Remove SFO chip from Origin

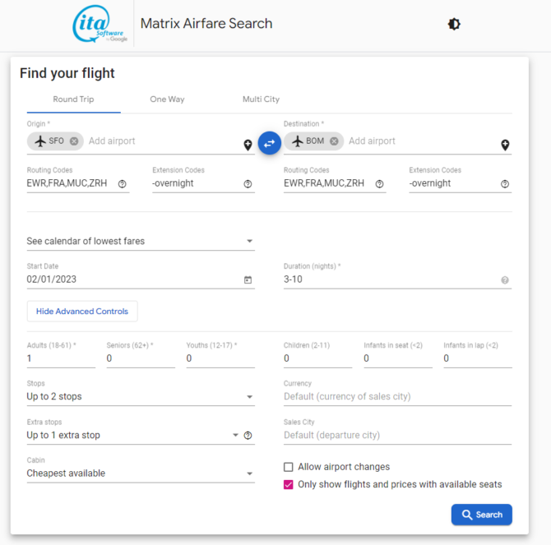[74, 141]
